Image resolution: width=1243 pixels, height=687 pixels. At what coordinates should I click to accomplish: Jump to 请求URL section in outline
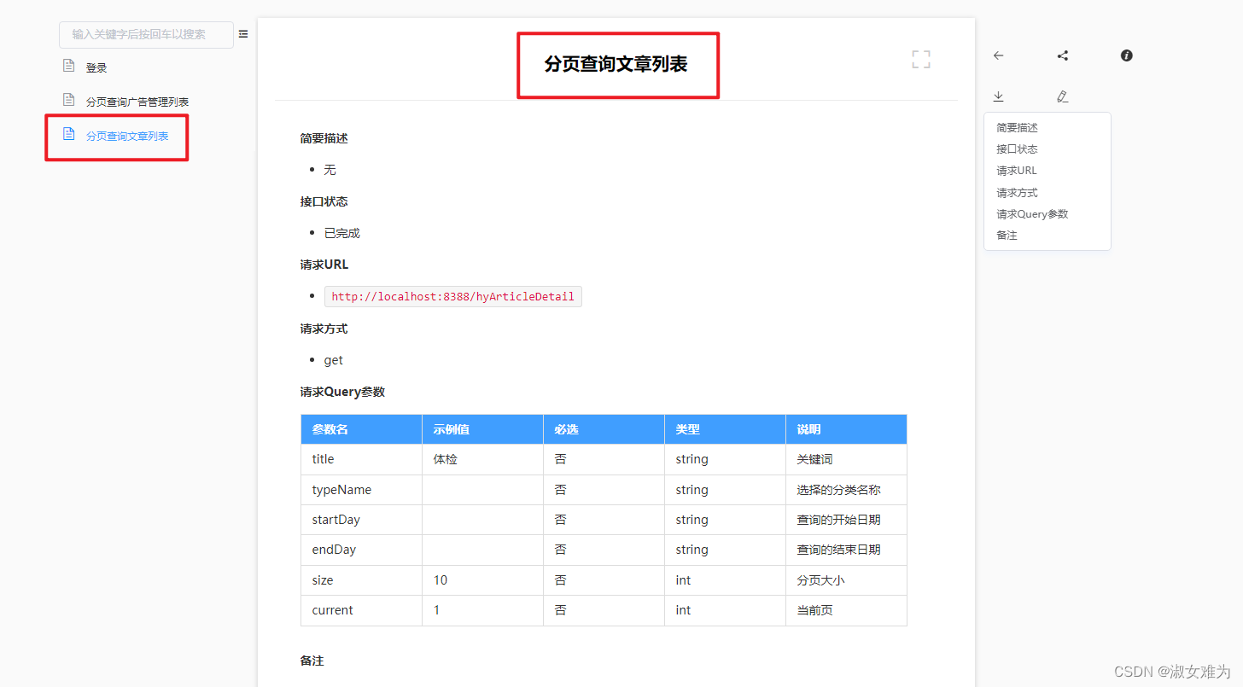1015,170
